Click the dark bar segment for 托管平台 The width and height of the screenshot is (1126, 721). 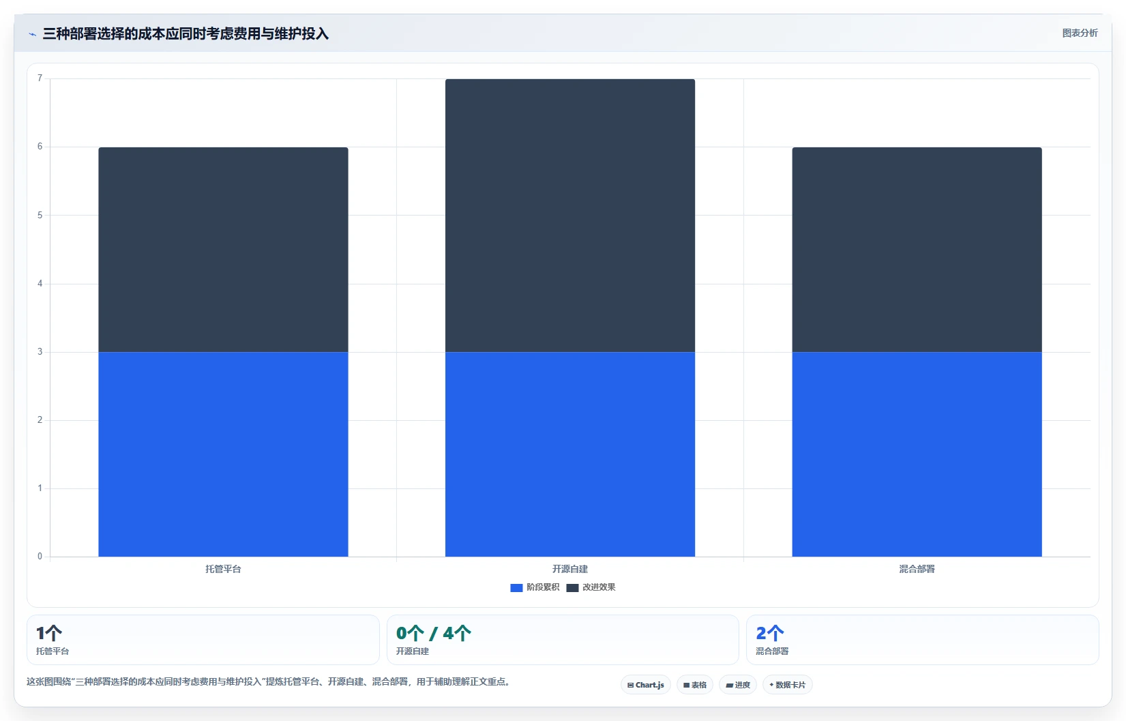(x=223, y=250)
